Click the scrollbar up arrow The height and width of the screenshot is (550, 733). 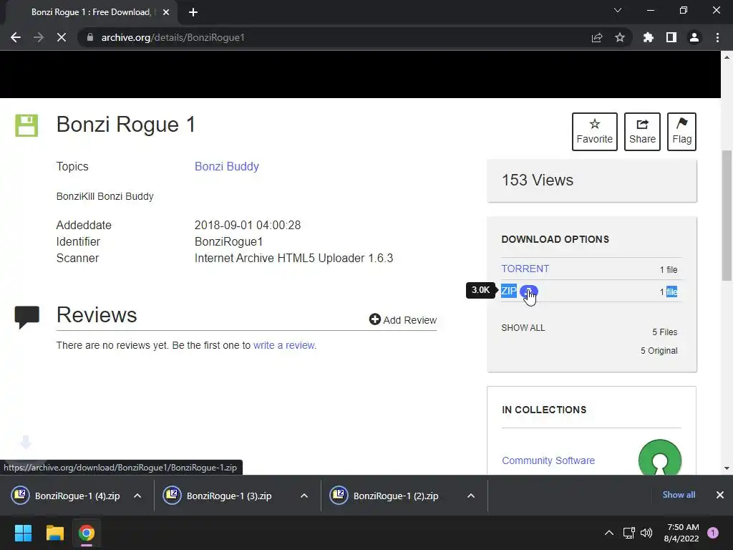click(x=727, y=57)
